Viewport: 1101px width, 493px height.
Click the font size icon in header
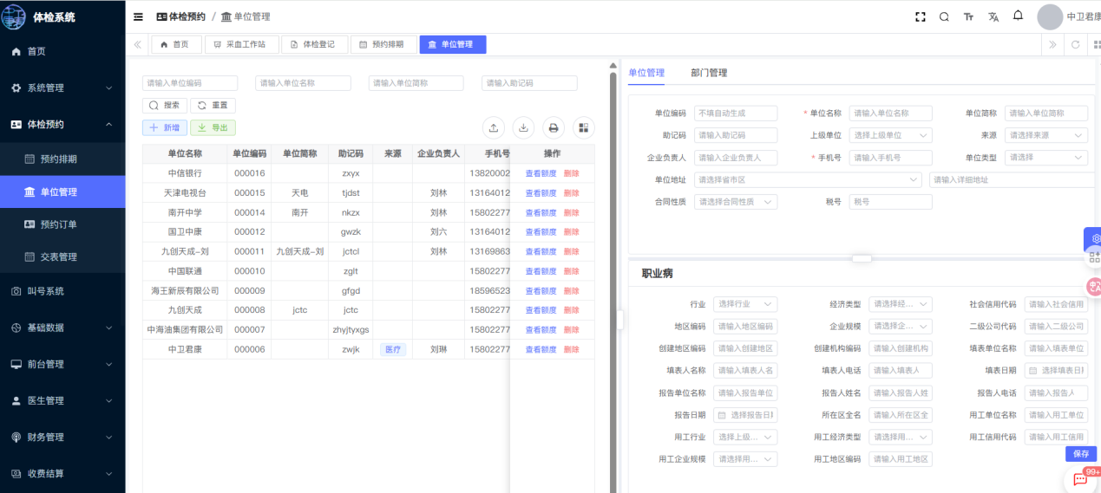(x=968, y=16)
